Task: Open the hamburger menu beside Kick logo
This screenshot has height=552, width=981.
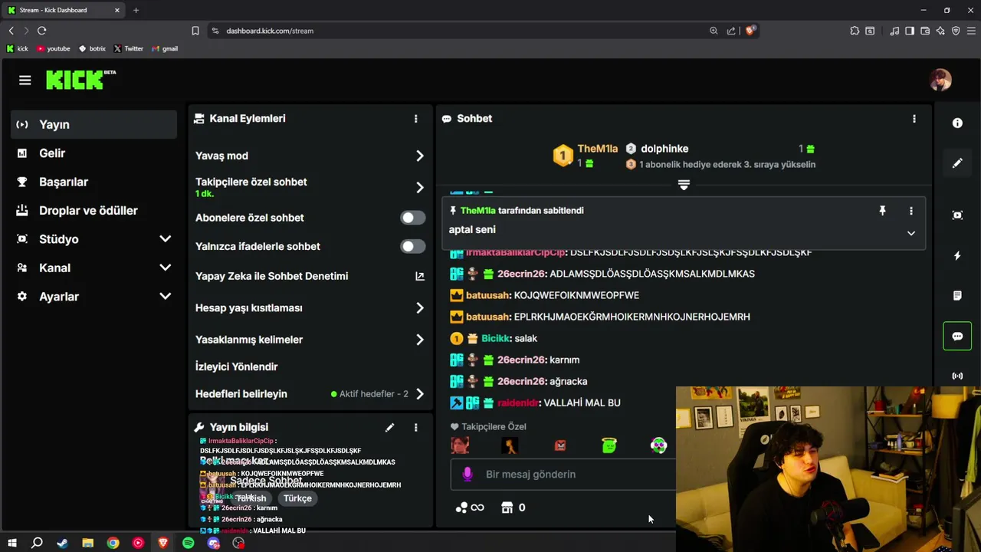Action: (25, 80)
